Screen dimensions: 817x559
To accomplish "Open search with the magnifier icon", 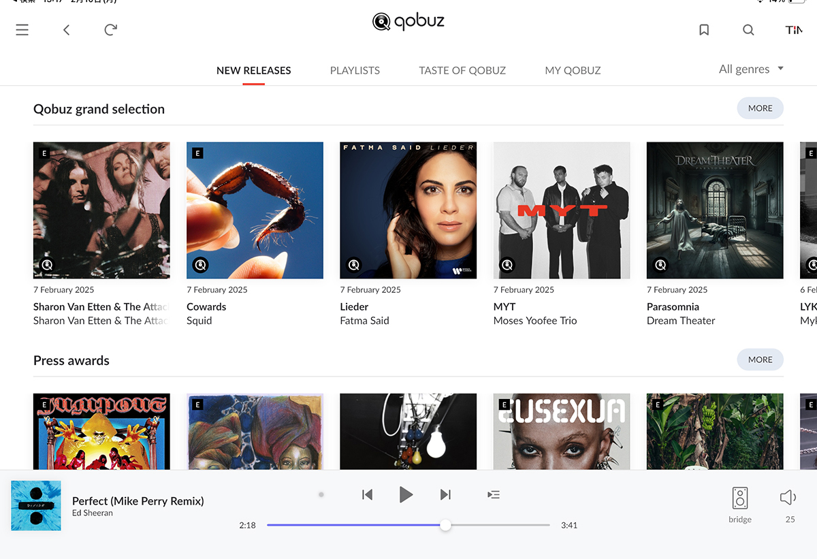I will [748, 30].
